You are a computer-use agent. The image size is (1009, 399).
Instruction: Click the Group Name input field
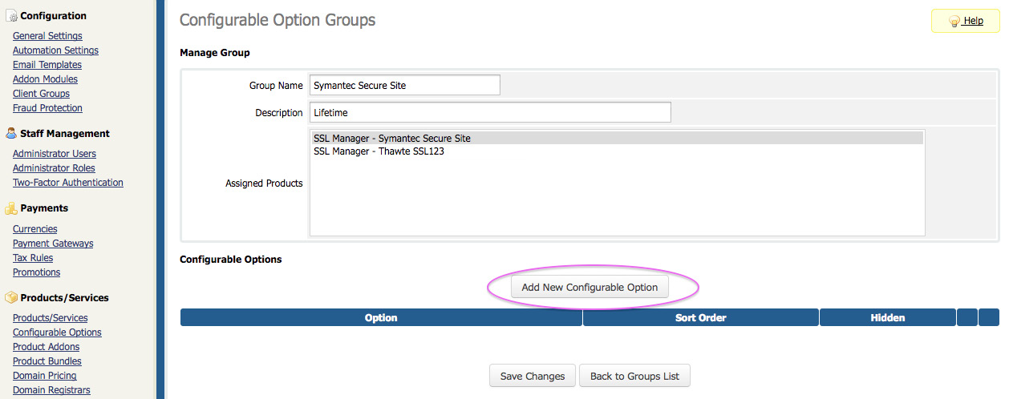click(x=405, y=85)
